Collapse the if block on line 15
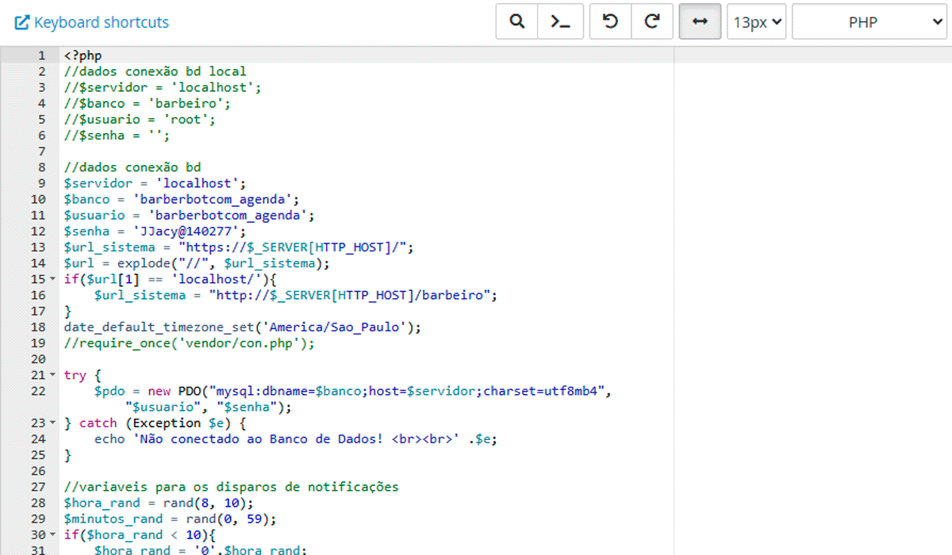 coord(52,279)
